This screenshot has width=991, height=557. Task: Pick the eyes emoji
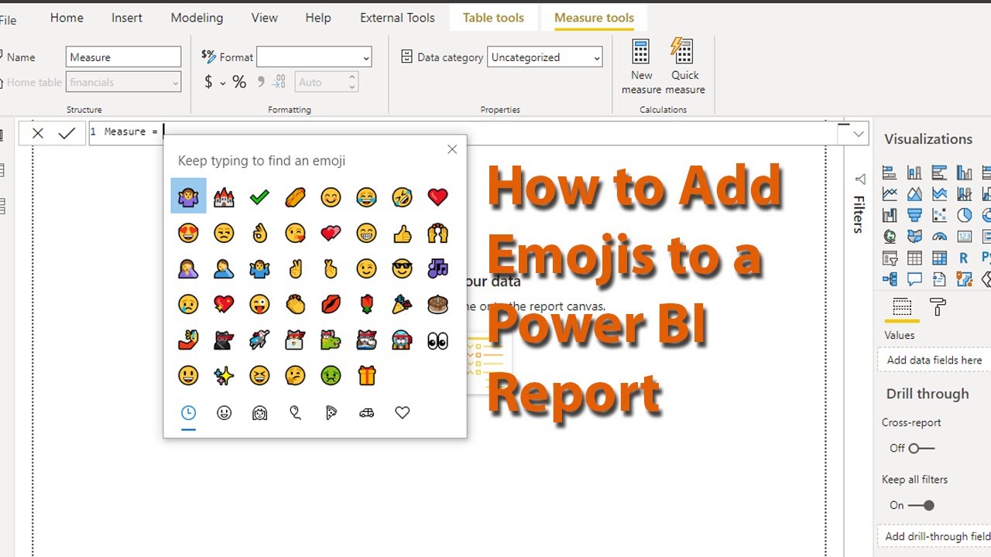[x=437, y=340]
